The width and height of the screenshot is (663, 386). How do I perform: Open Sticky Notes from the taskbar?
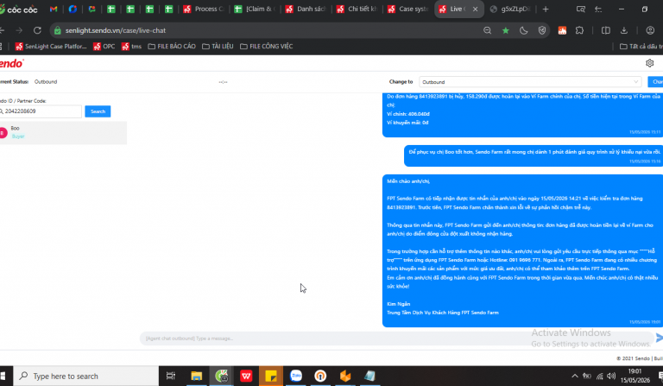pos(270,376)
